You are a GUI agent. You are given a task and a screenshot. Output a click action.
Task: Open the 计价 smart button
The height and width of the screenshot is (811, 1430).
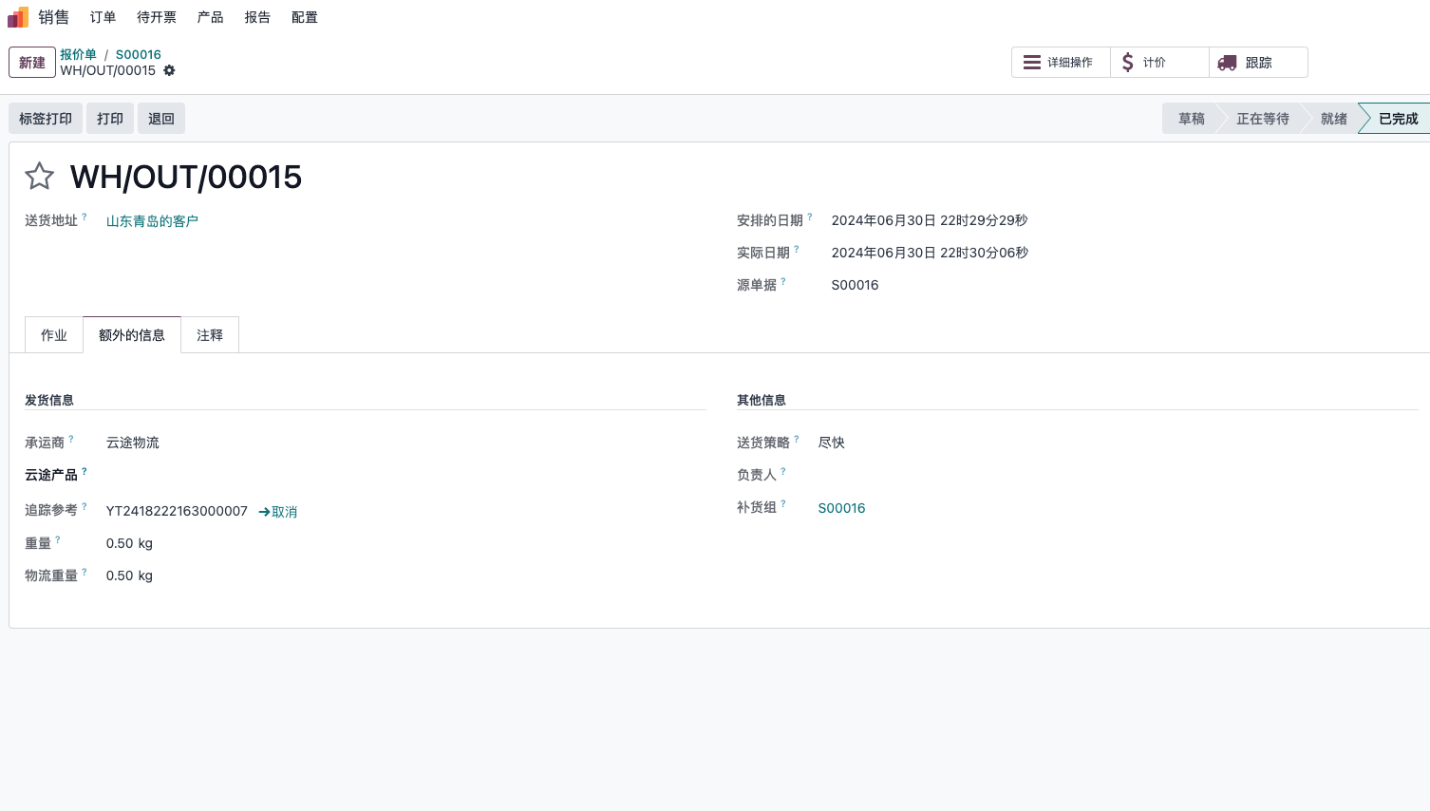click(1159, 63)
